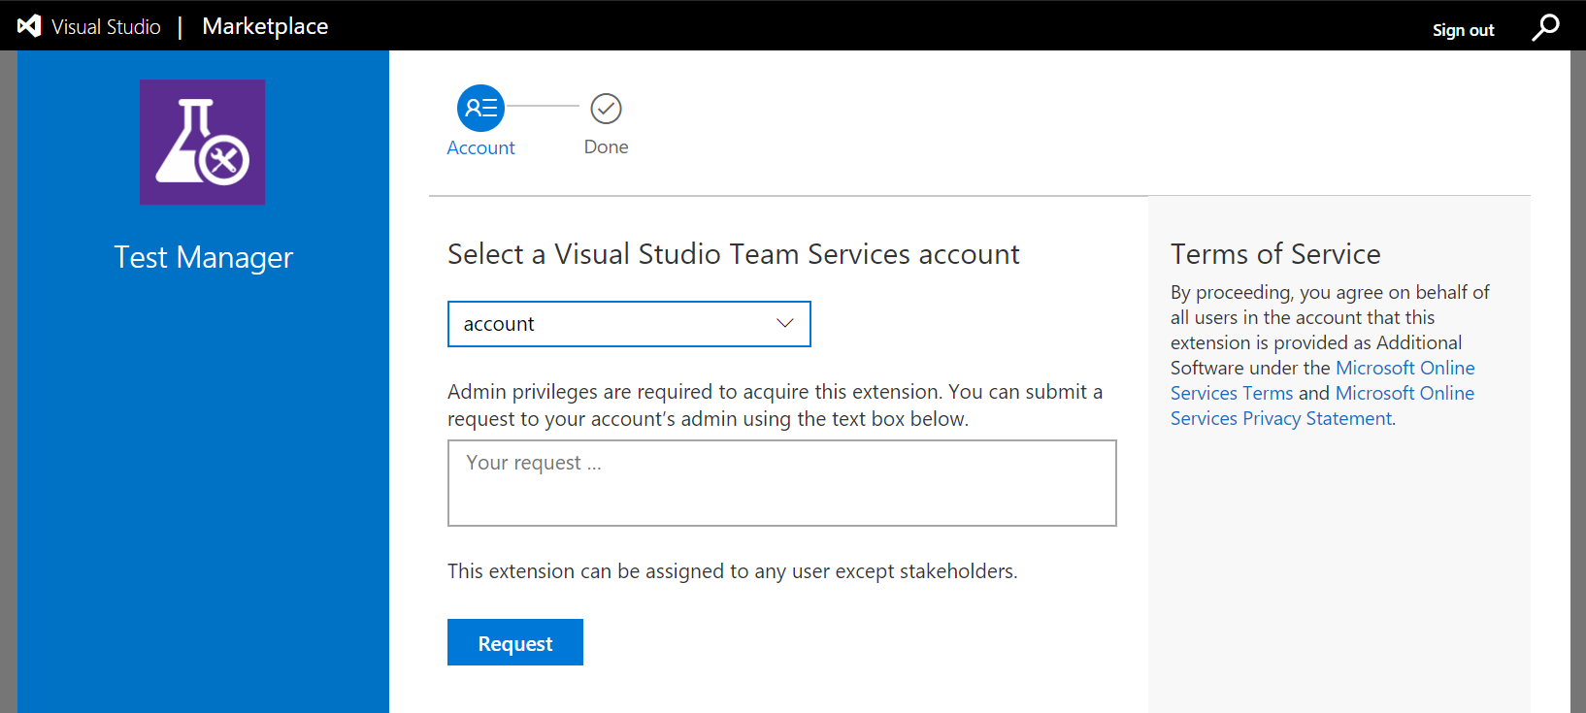
Task: Click the Test Manager title text
Action: [x=203, y=257]
